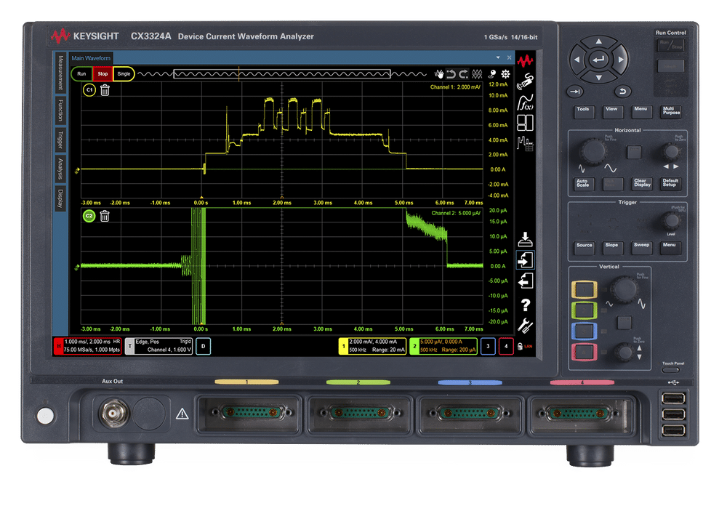
Task: Push the Tools key on front panel
Action: click(x=583, y=110)
